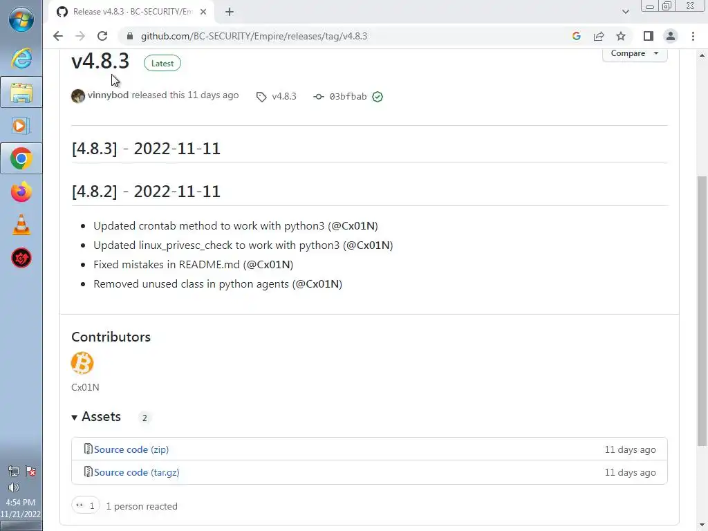
Task: Click the lock icon in address bar
Action: click(130, 36)
